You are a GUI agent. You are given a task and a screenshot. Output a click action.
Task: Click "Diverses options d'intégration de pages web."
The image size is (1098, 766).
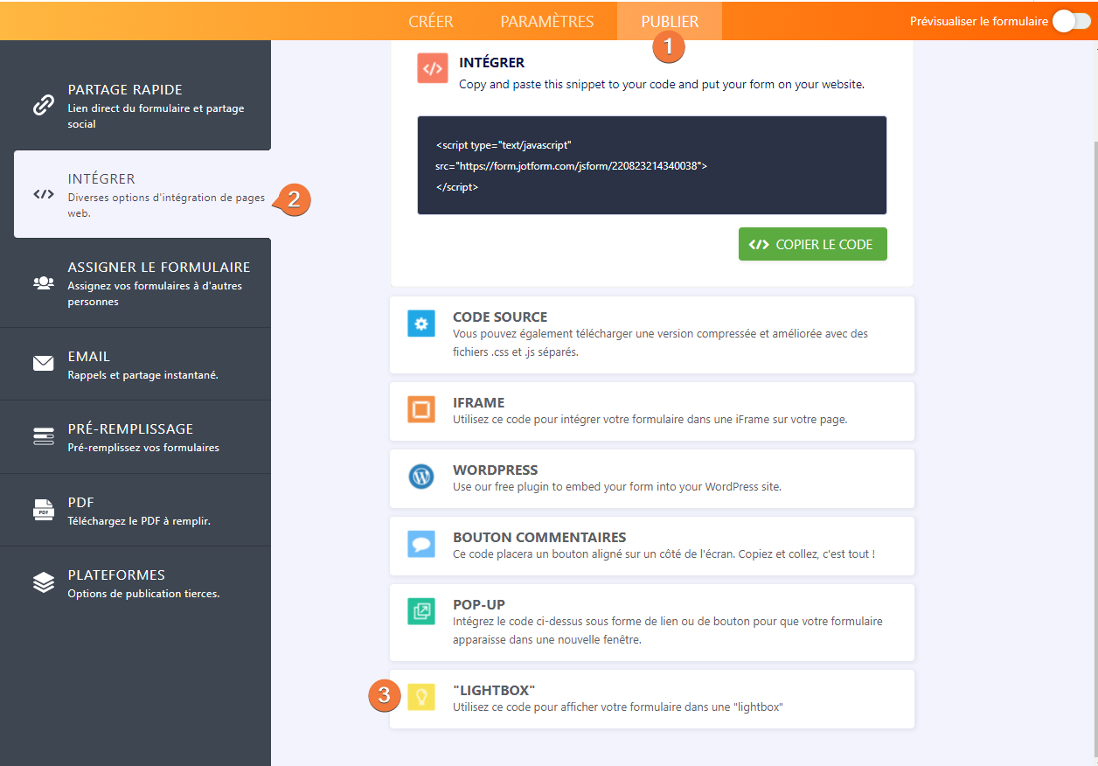coord(166,205)
